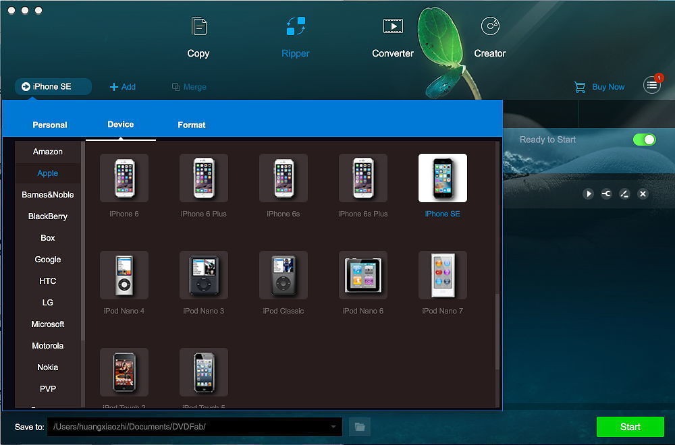Pick the iPod Nano 4 profile
Screen dimensions: 675x445
coord(124,275)
